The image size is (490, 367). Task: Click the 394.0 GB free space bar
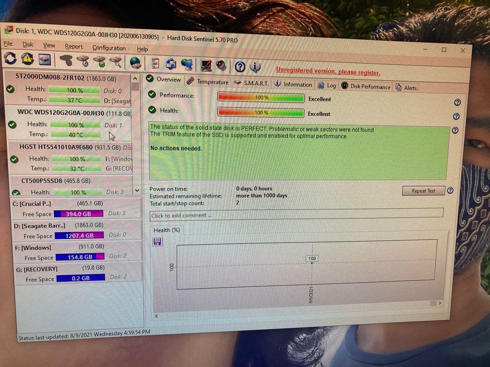[x=78, y=214]
